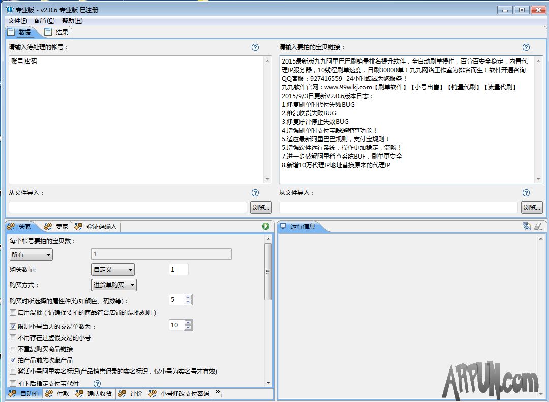Open the 评价 bottom tab

click(131, 393)
